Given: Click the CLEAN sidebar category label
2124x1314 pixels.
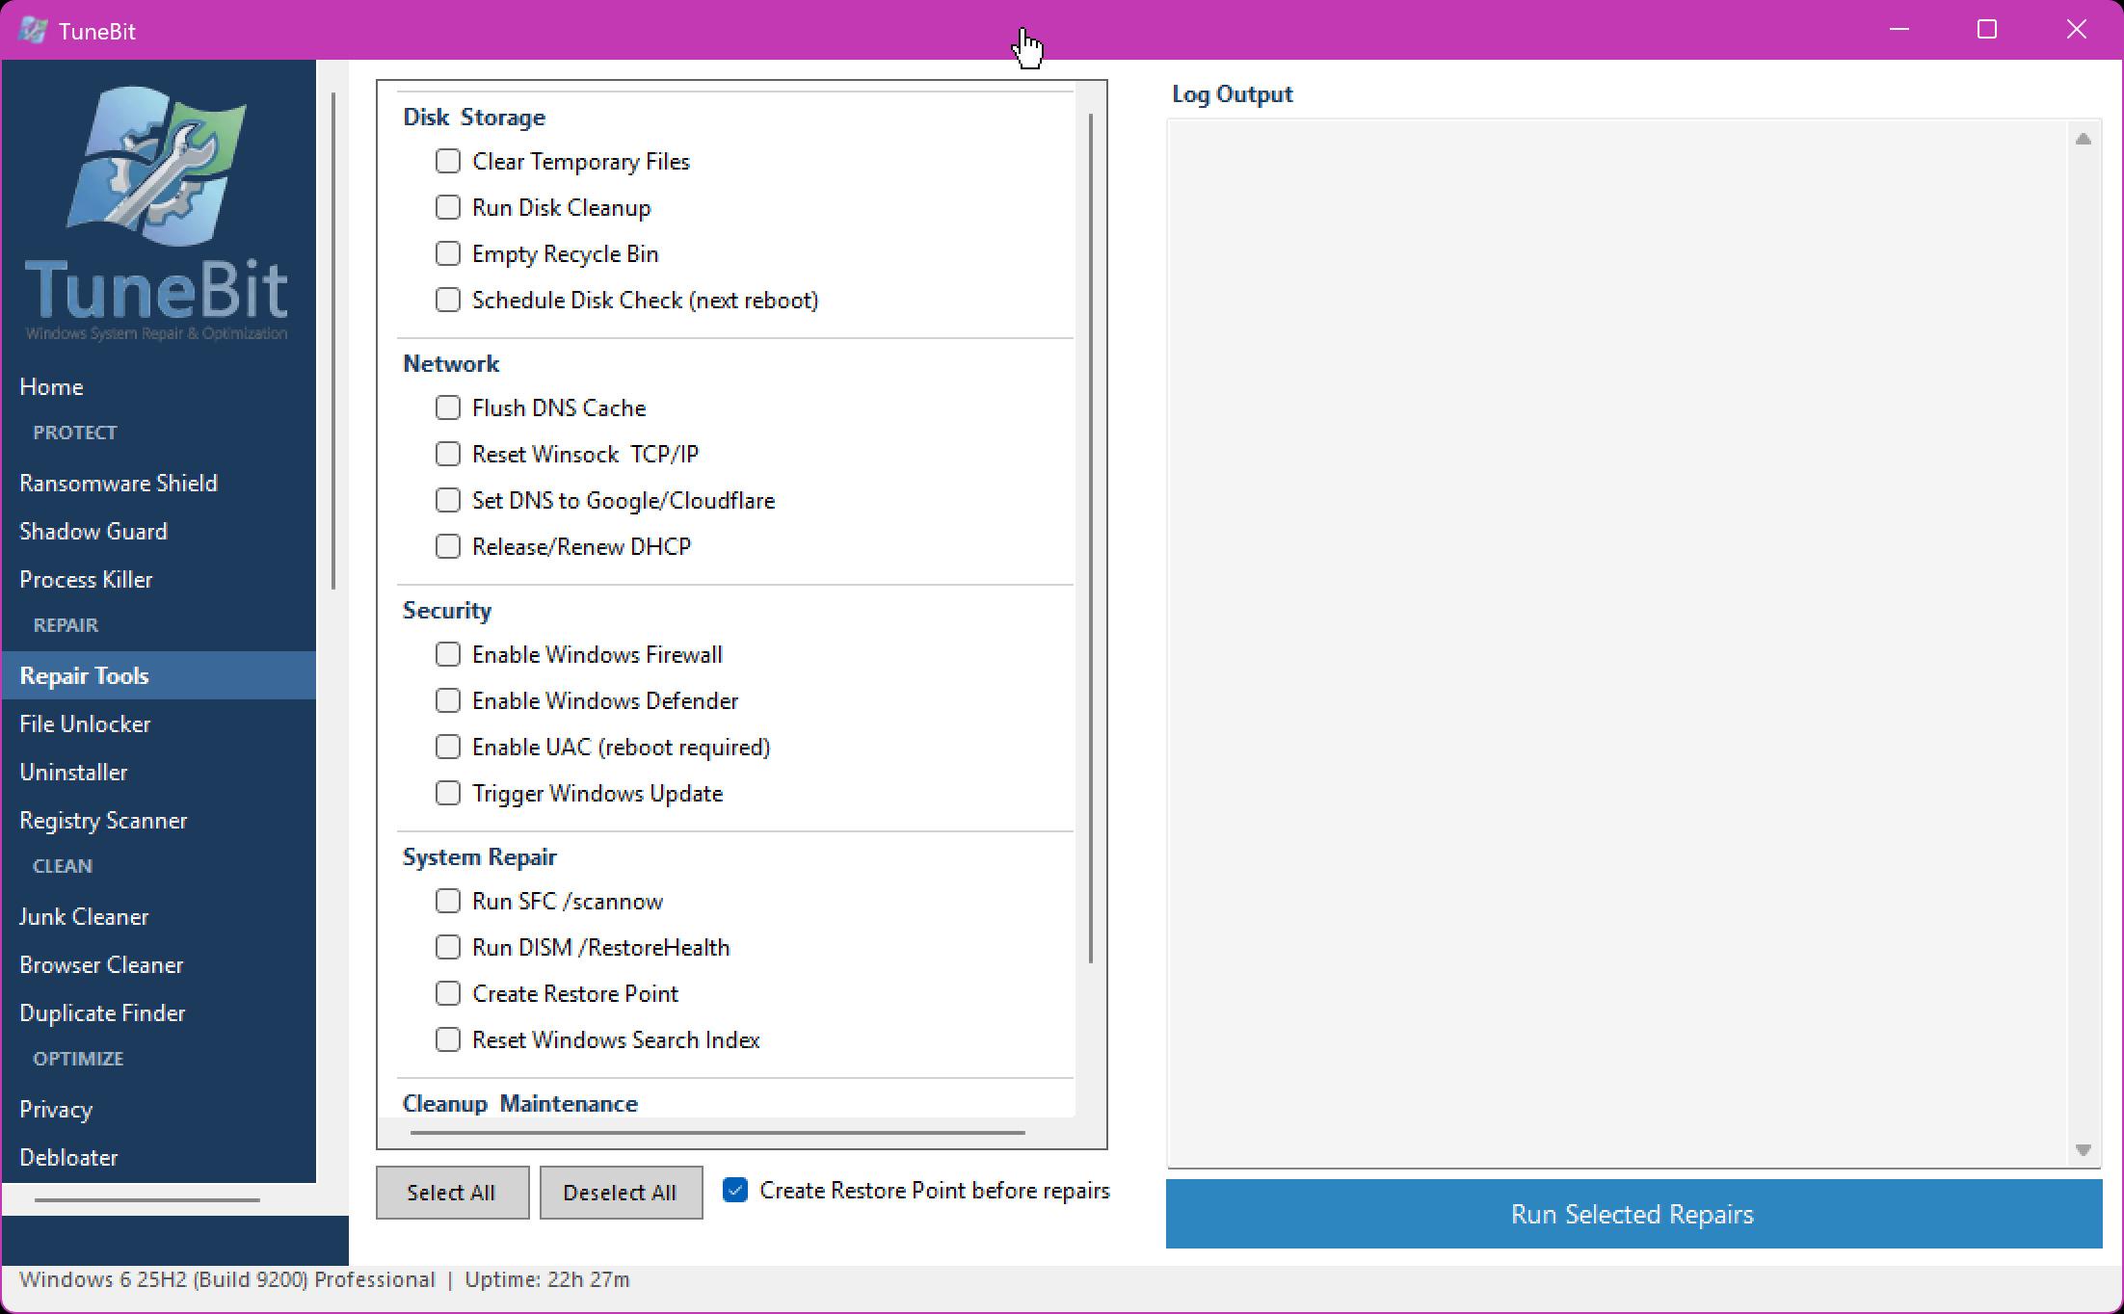Looking at the screenshot, I should tap(63, 866).
